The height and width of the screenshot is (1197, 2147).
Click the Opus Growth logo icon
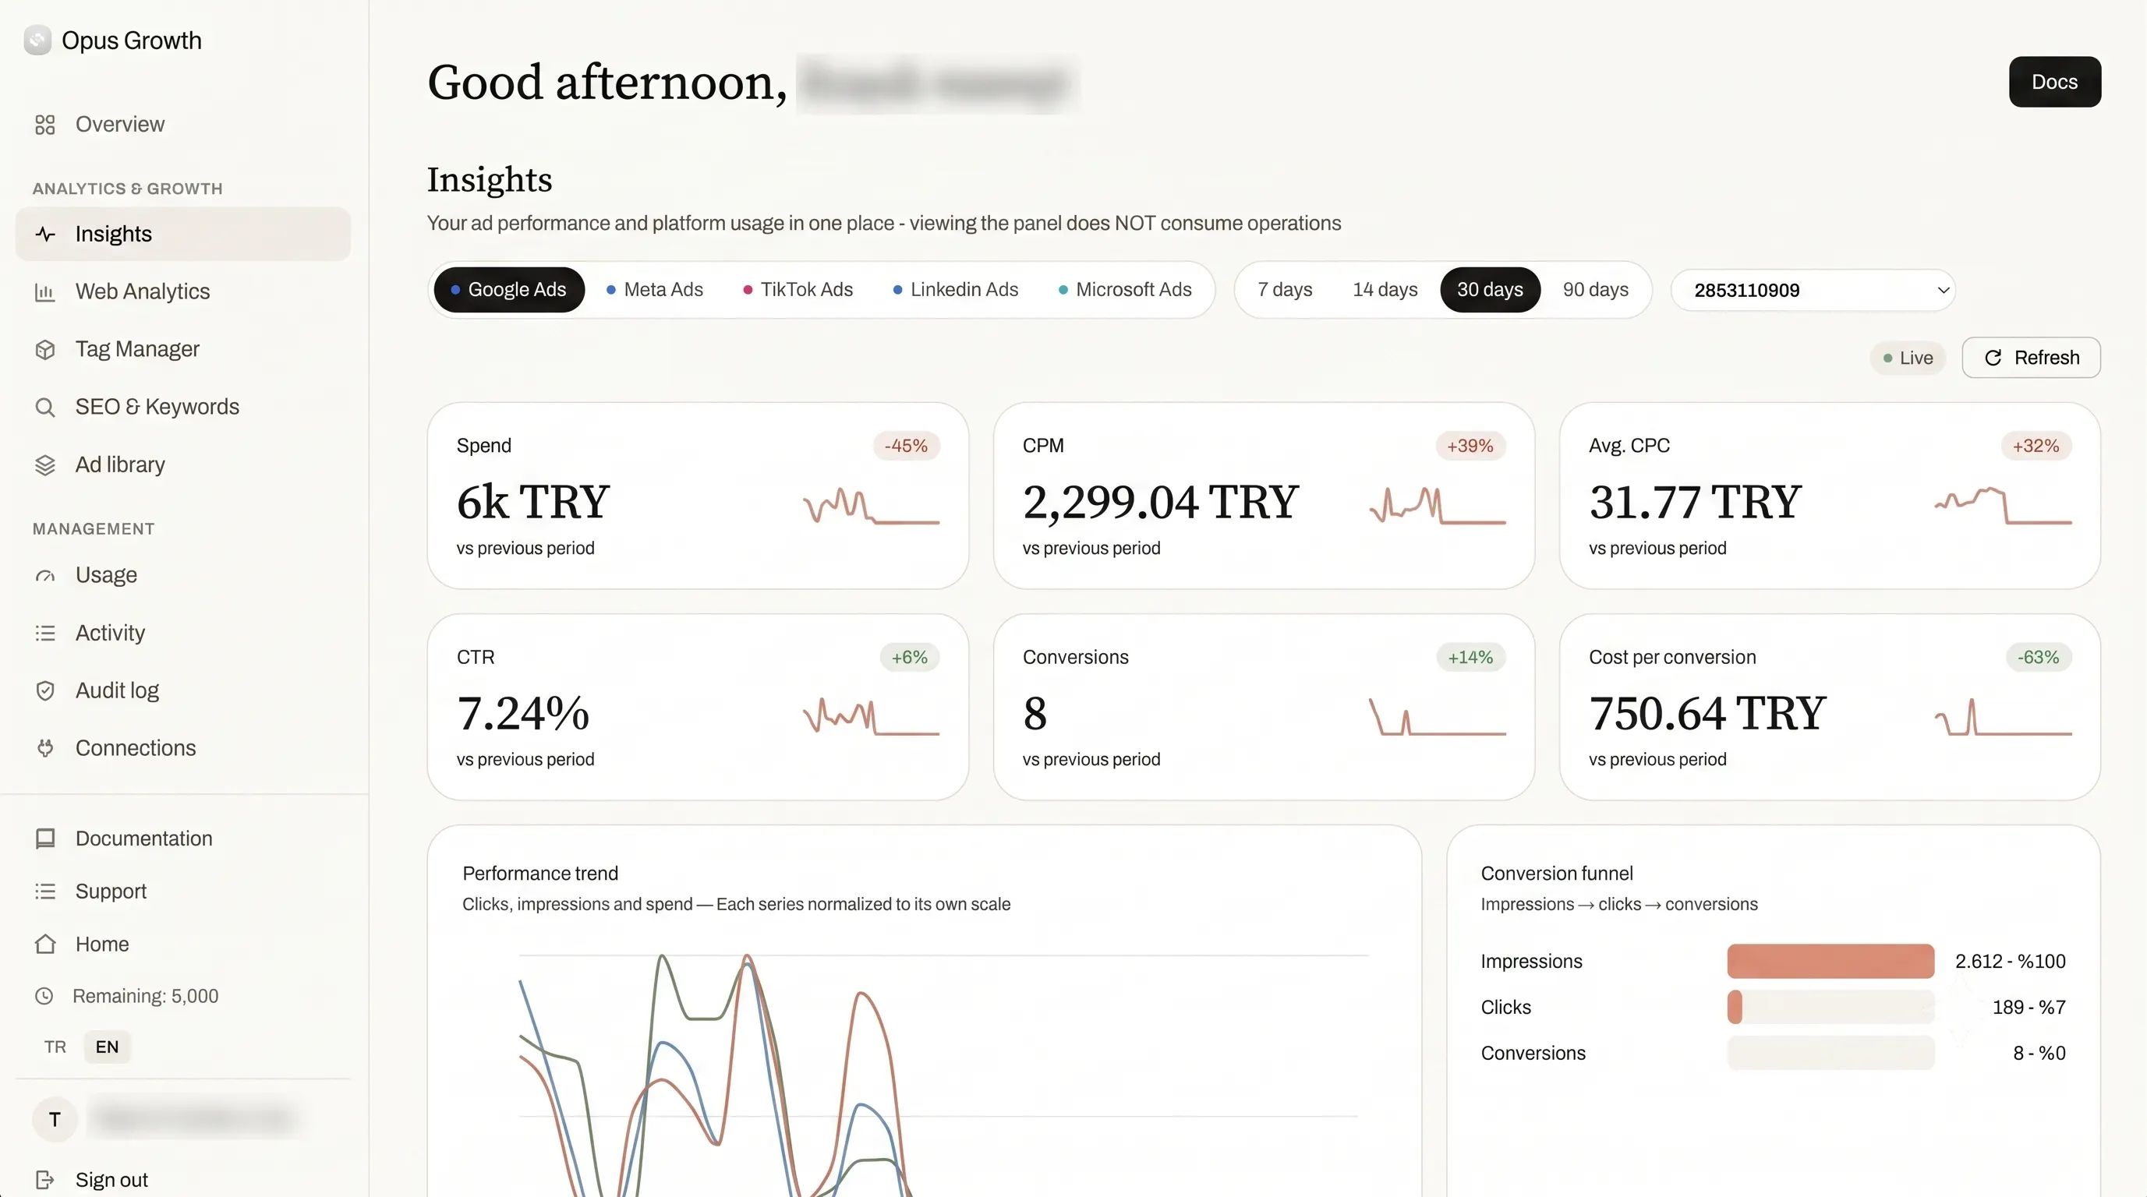(37, 40)
